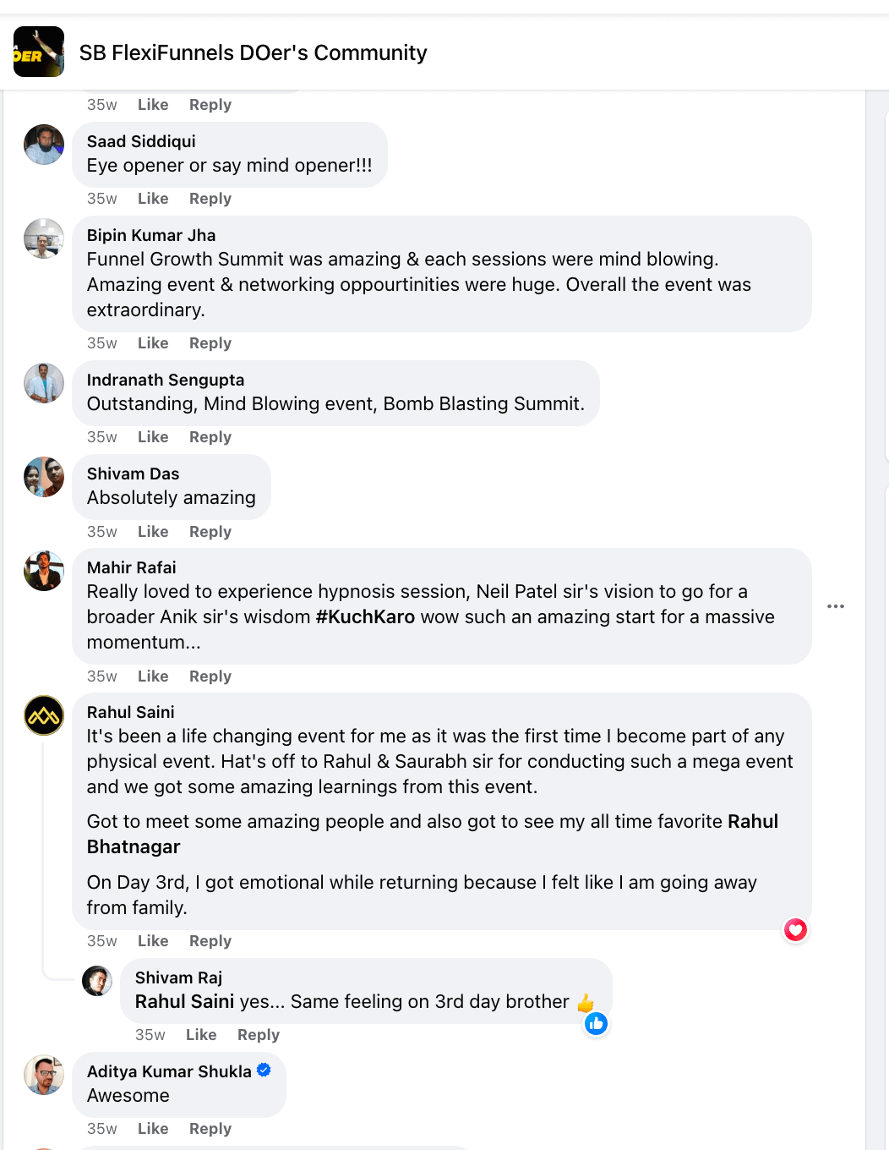Open Saad Siddiqui's profile picture
889x1150 pixels.
pyautogui.click(x=44, y=145)
